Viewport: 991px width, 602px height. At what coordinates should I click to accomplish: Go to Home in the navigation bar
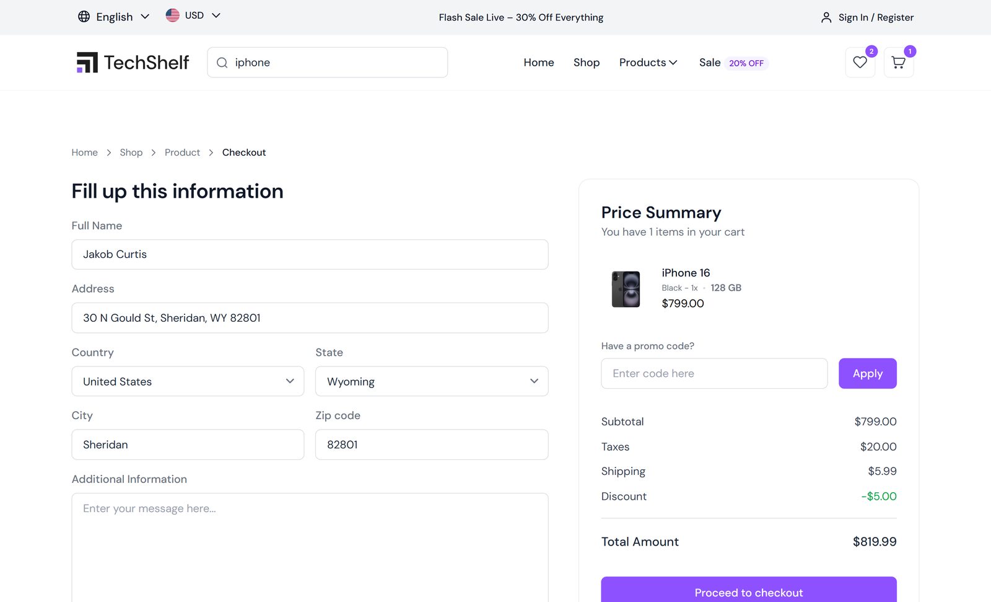coord(539,63)
